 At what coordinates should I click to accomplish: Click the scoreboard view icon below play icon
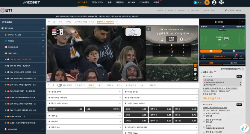click(x=195, y=70)
